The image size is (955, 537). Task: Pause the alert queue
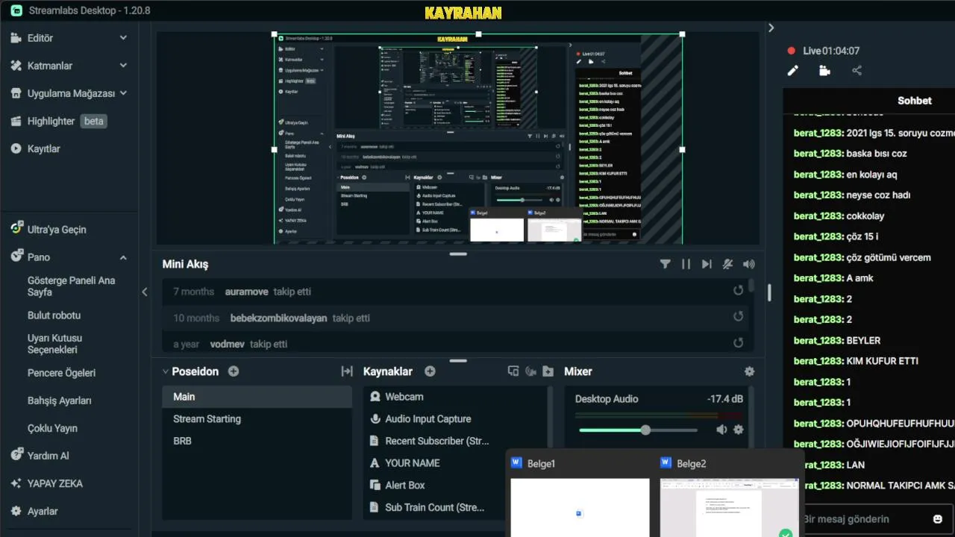[x=686, y=264]
